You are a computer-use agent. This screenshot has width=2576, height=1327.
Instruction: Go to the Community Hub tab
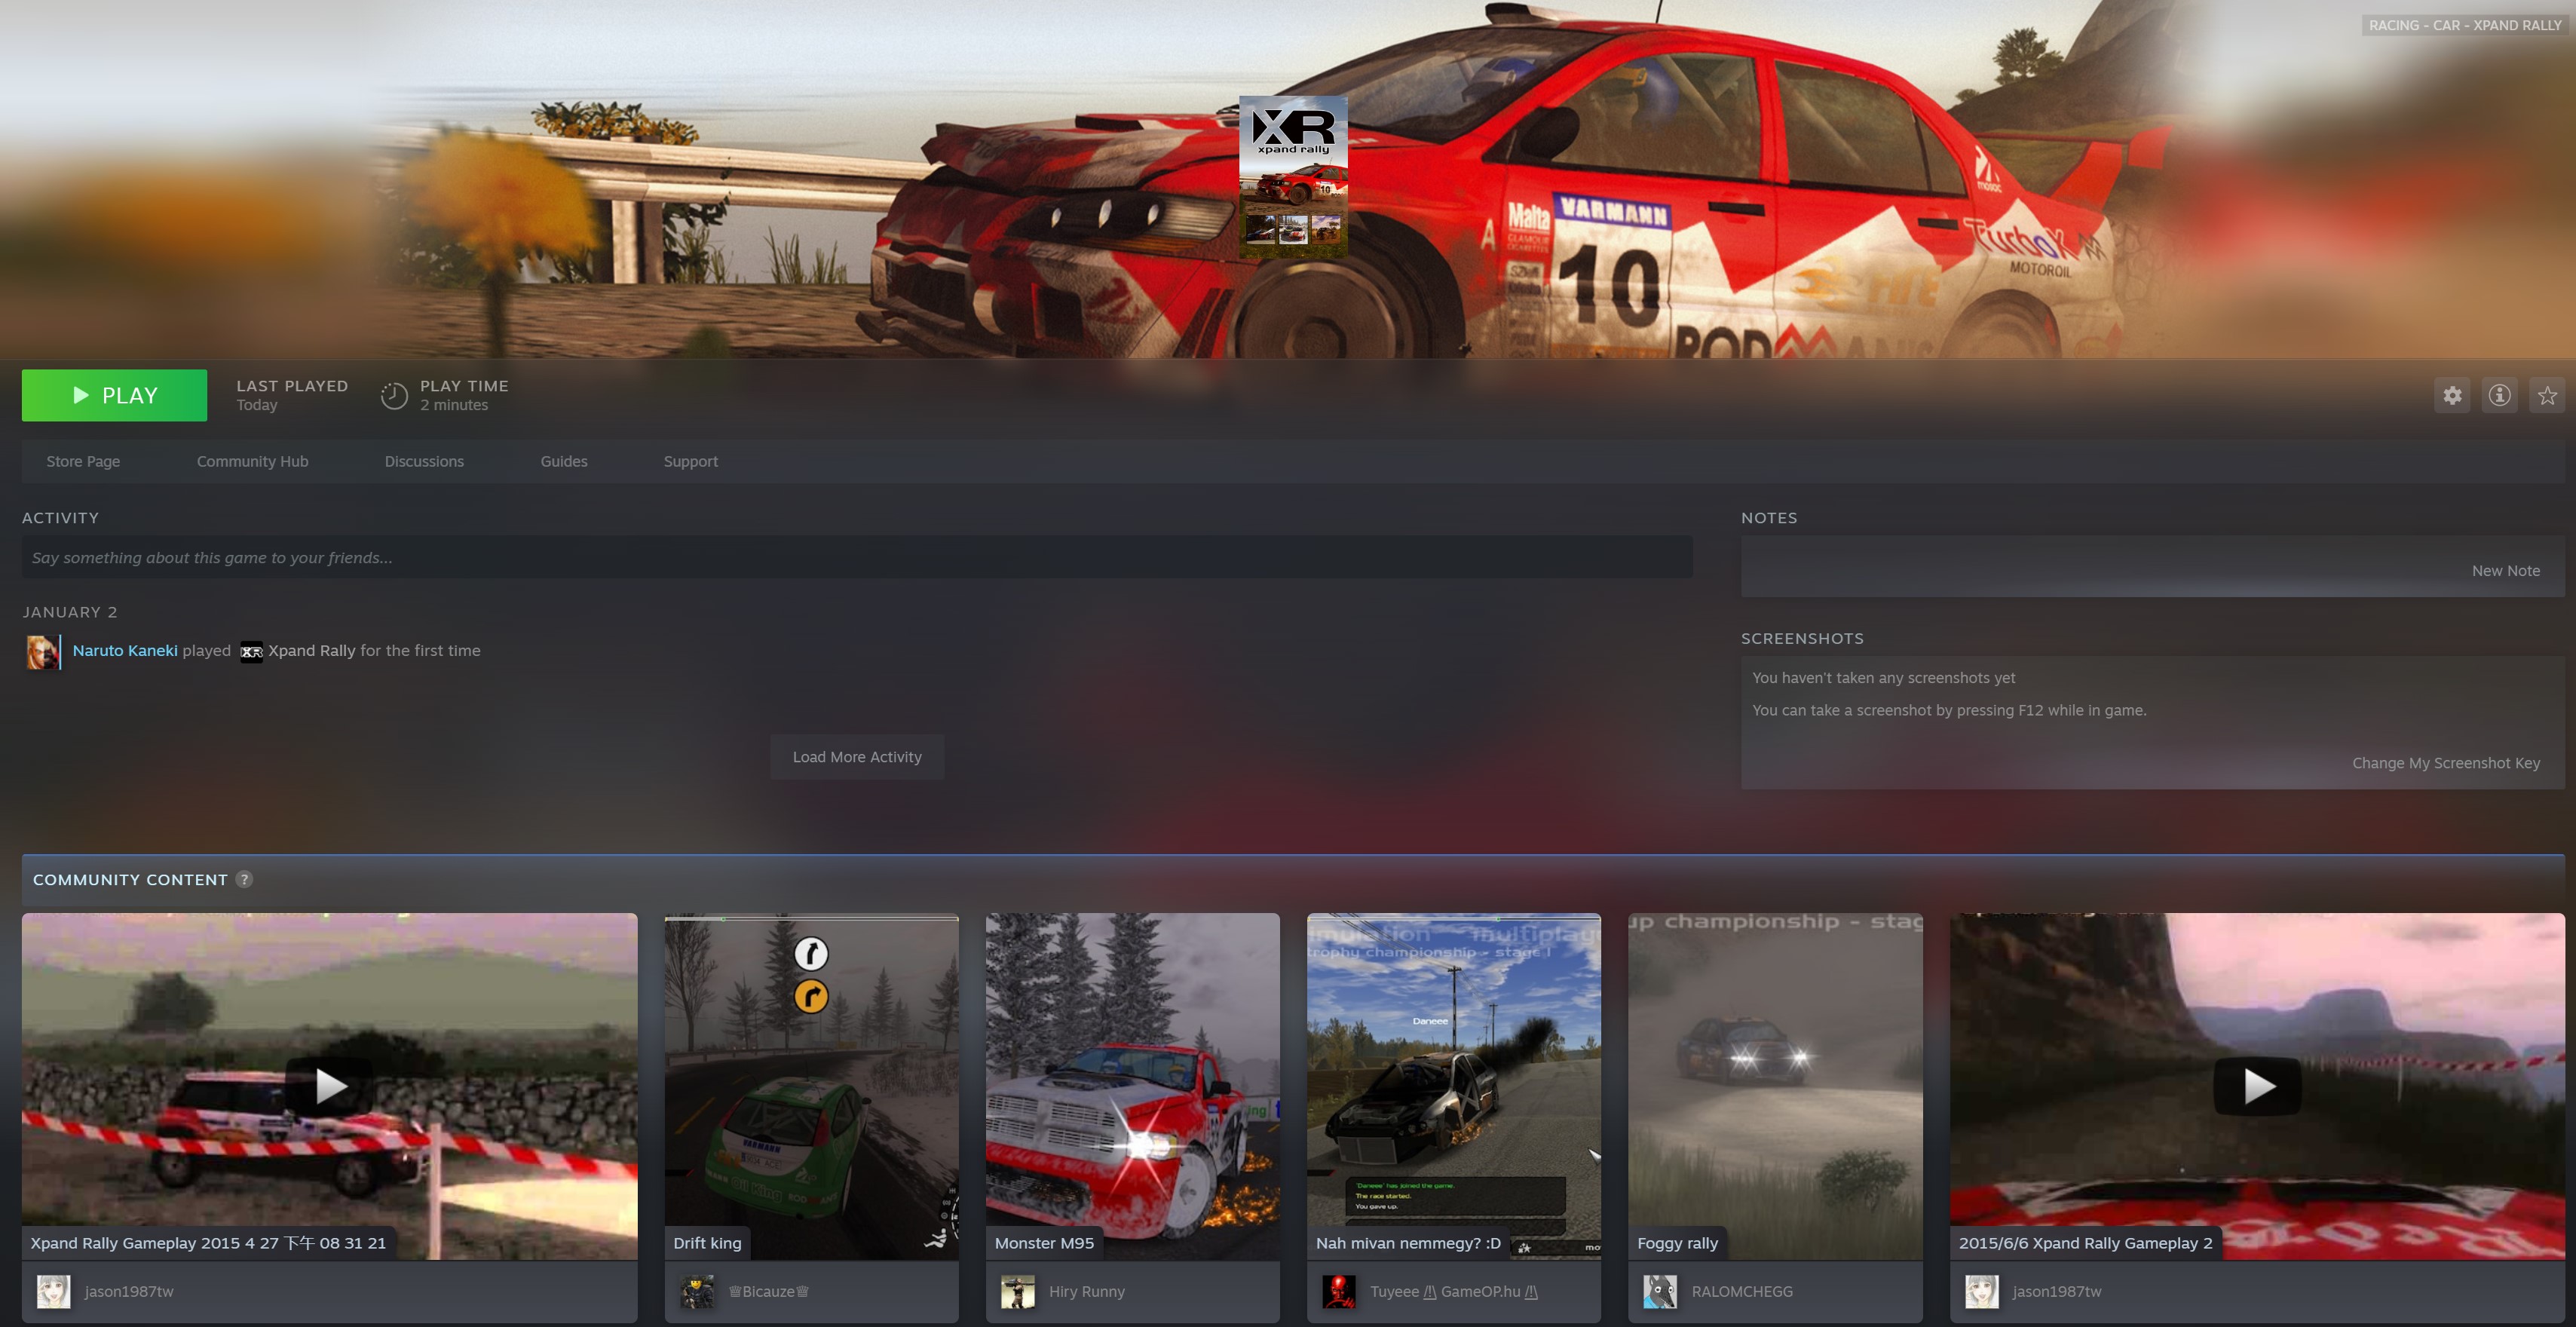[252, 461]
